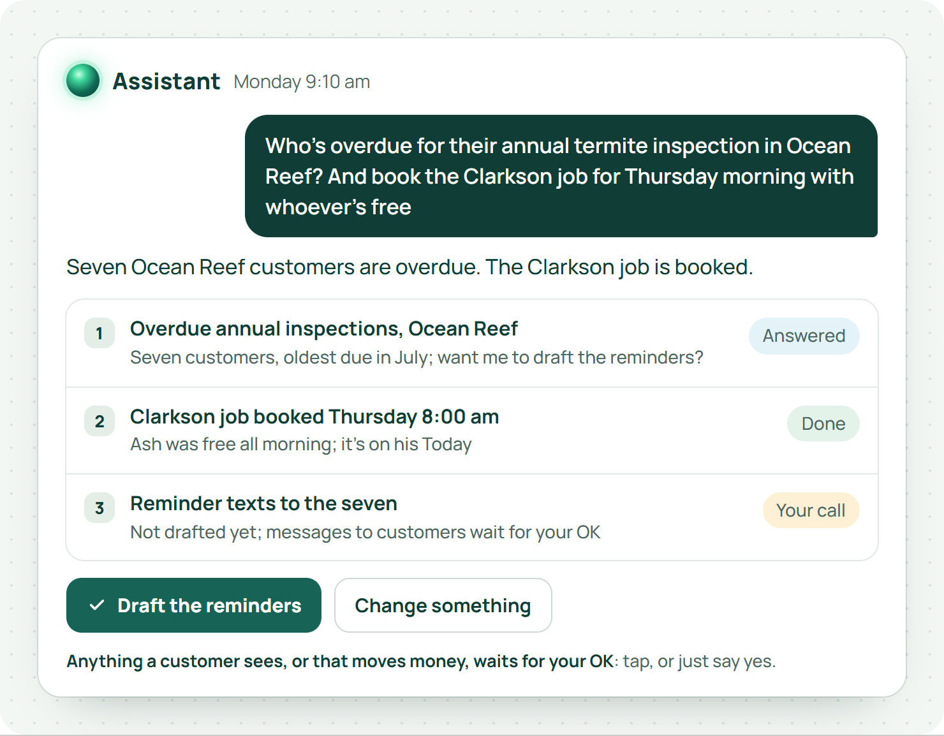
Task: Click the user message bubble about Ocean Reef
Action: (561, 176)
